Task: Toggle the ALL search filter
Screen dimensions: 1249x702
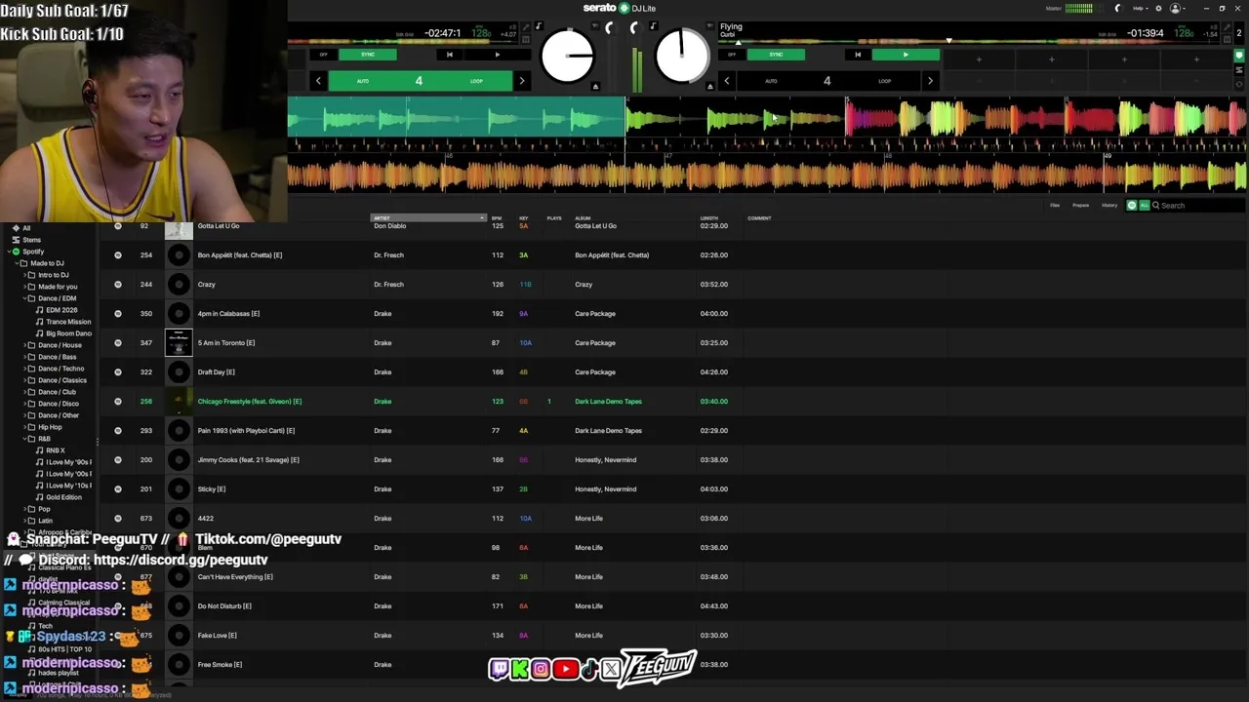Action: pyautogui.click(x=1144, y=206)
